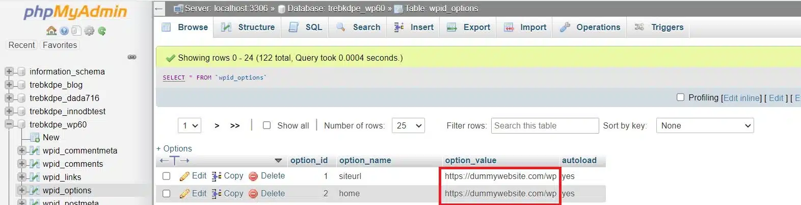This screenshot has width=801, height=205.
Task: Open the settings gear icon in sidebar
Action: pos(89,31)
